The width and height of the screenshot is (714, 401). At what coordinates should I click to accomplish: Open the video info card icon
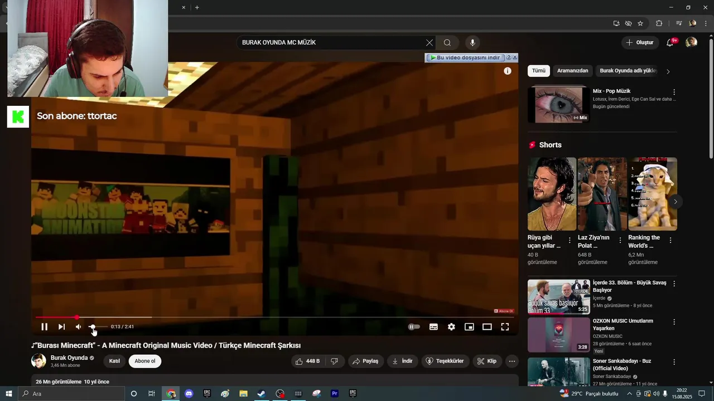(x=508, y=71)
